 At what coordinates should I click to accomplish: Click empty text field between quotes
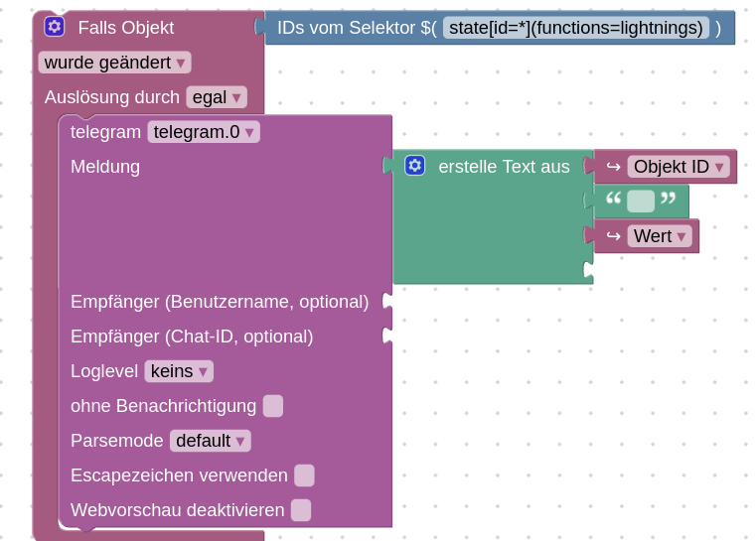[x=641, y=202]
